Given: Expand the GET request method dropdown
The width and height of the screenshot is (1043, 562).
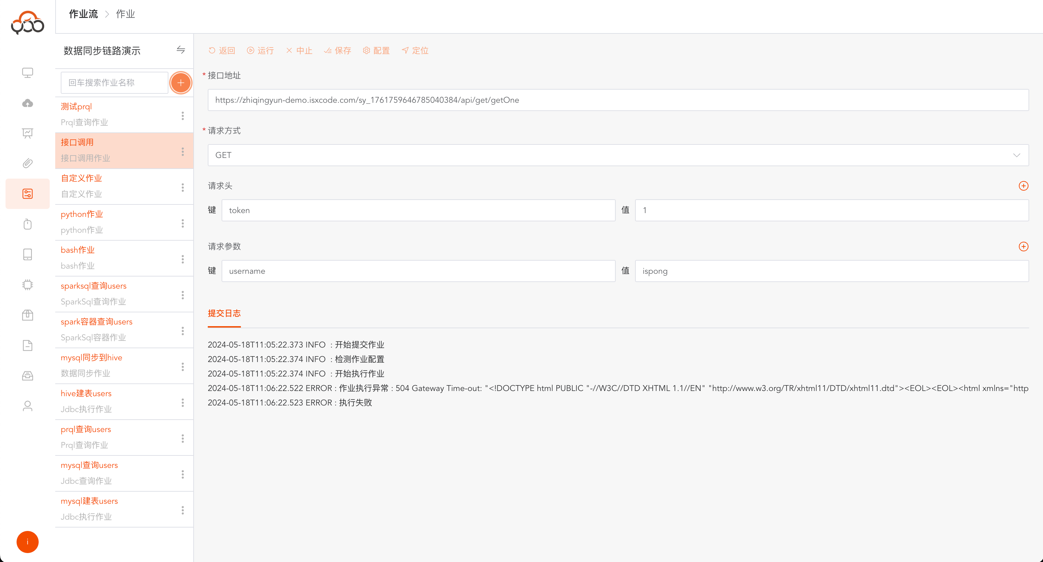Looking at the screenshot, I should [x=618, y=155].
